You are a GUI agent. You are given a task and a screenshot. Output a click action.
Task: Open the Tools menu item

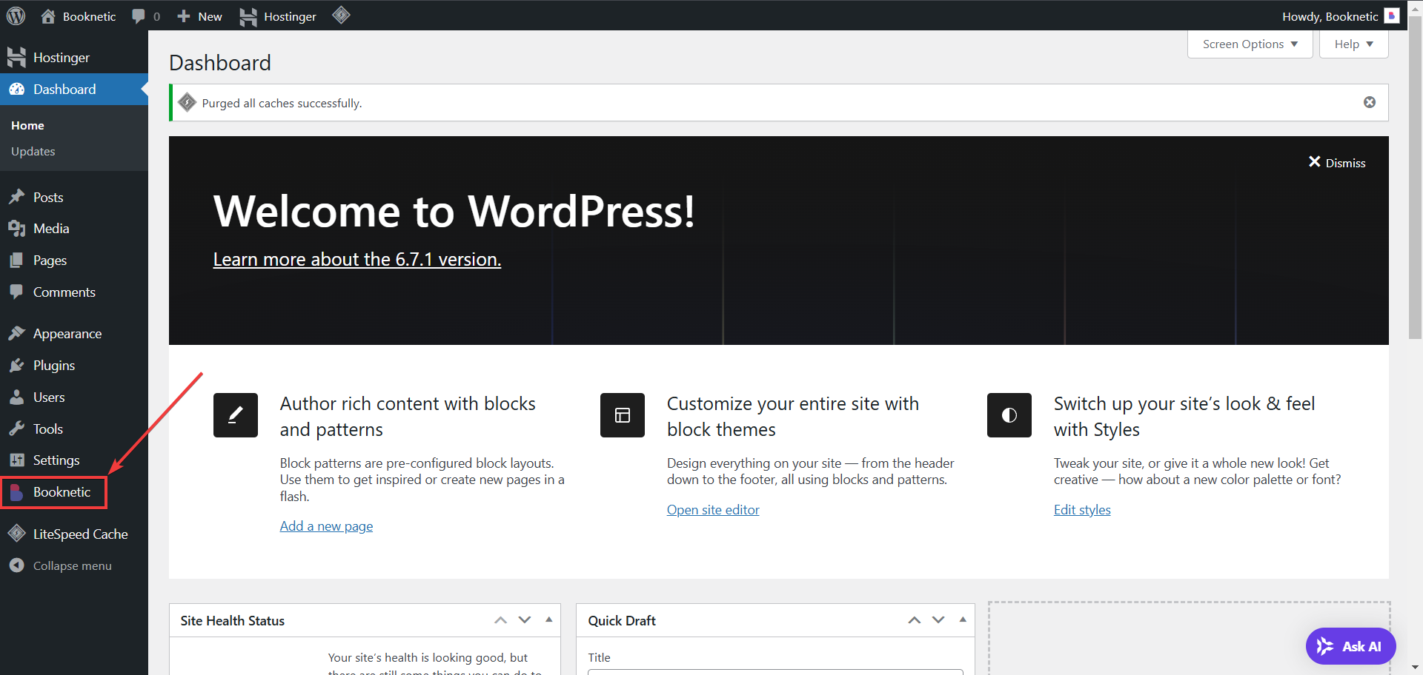click(74, 429)
